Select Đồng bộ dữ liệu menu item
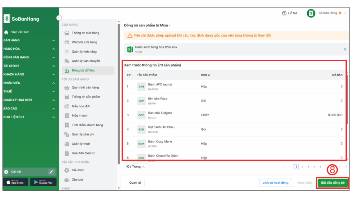 (x=83, y=70)
